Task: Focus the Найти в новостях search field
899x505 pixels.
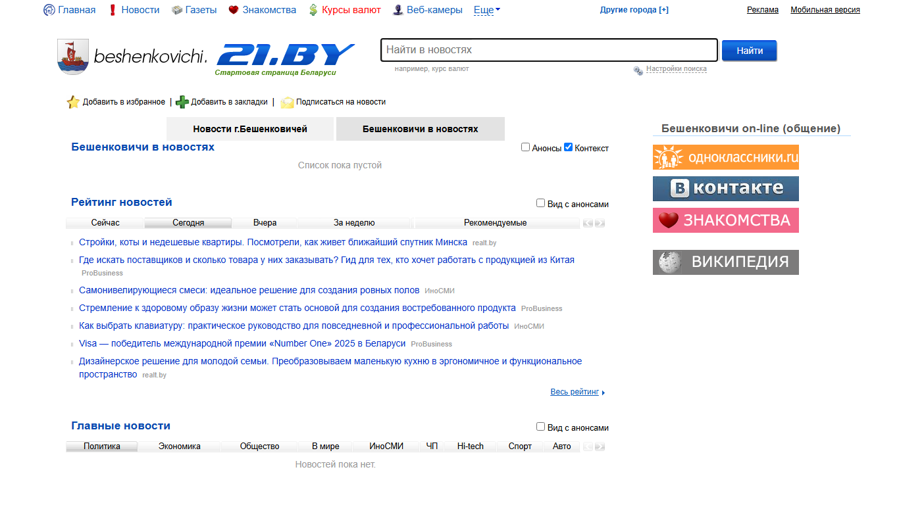Action: [x=549, y=50]
